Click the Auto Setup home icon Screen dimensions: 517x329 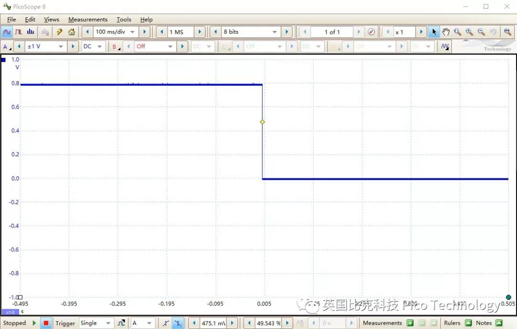(71, 32)
